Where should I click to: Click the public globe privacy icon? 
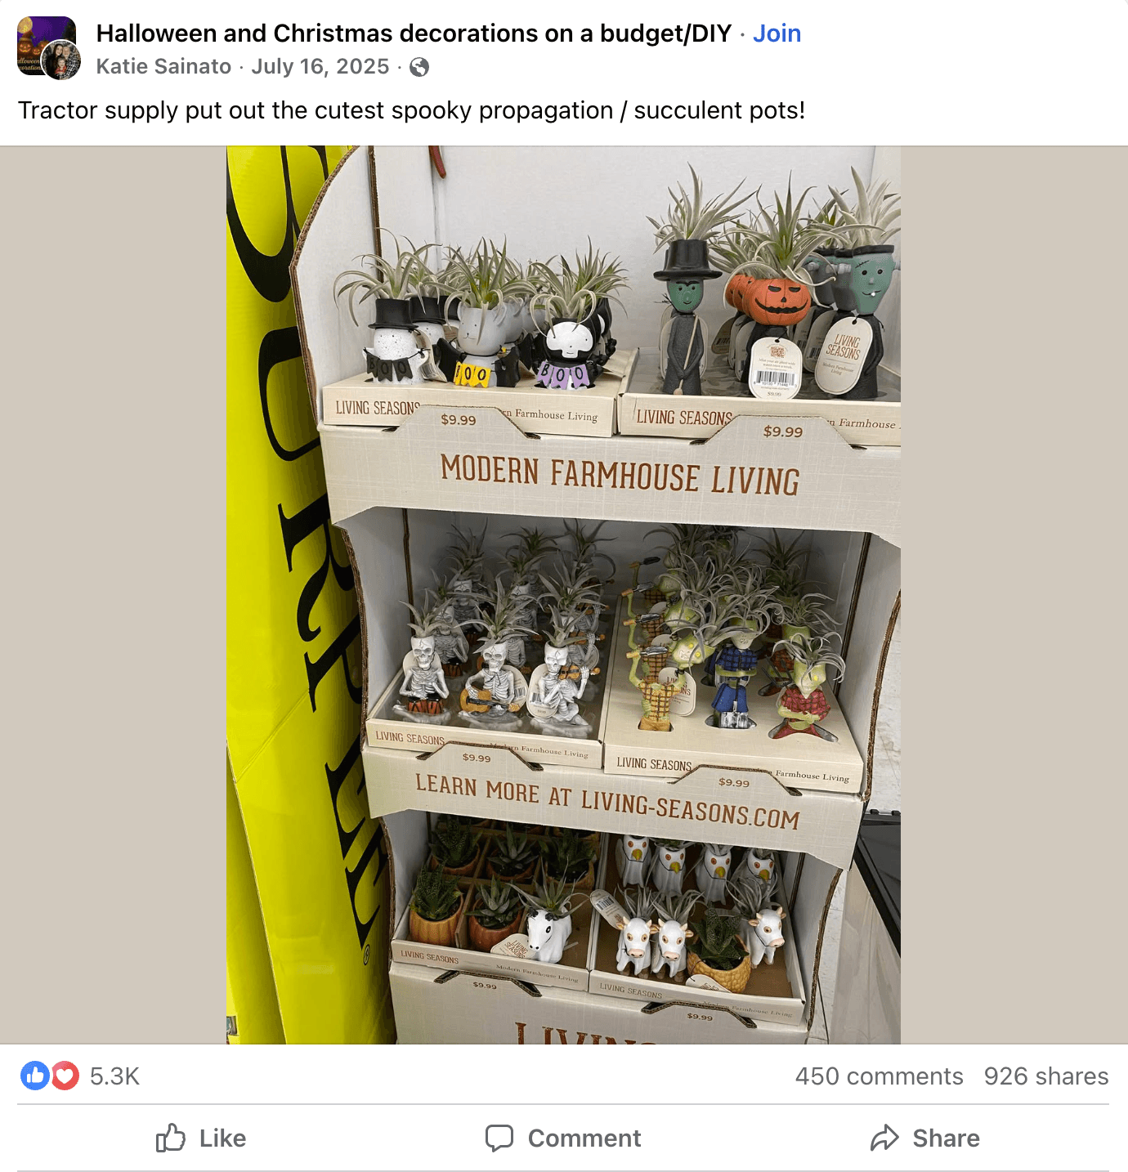[419, 67]
